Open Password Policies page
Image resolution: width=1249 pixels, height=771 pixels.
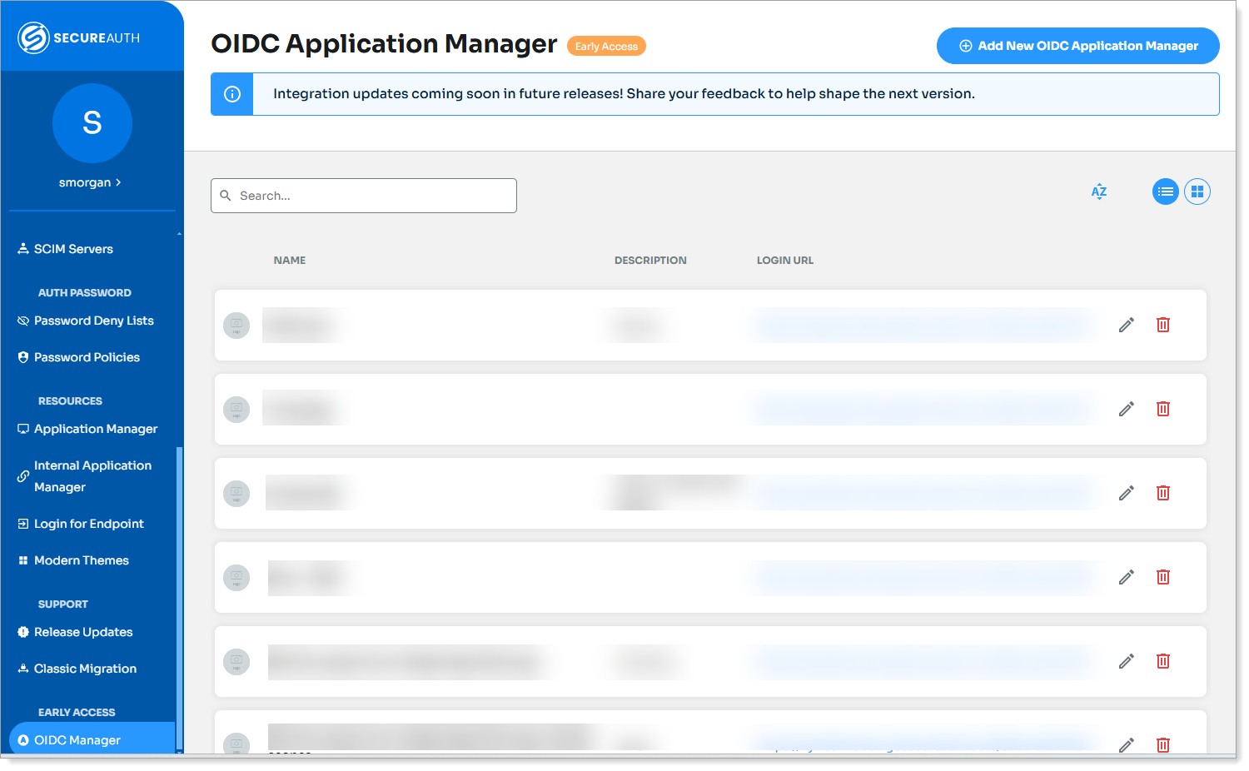tap(87, 357)
